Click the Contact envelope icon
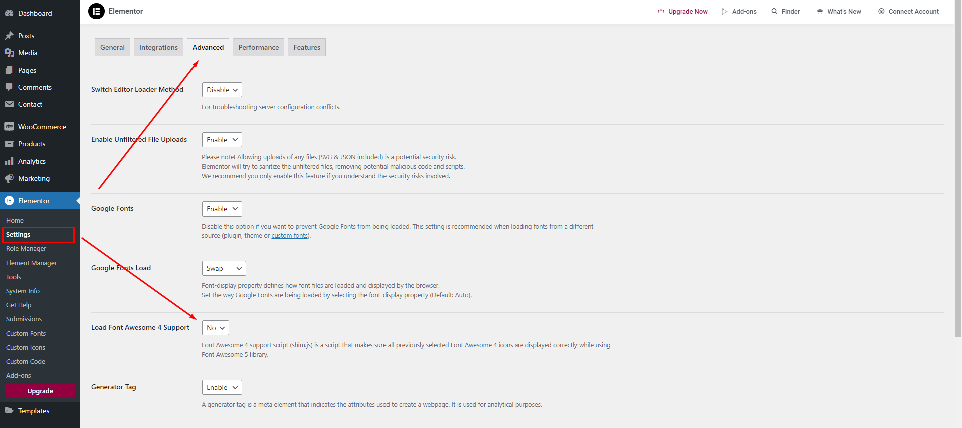Viewport: 962px width, 428px height. [9, 104]
